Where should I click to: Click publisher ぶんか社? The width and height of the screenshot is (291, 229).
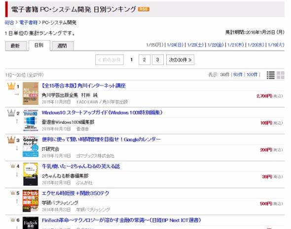(x=84, y=183)
